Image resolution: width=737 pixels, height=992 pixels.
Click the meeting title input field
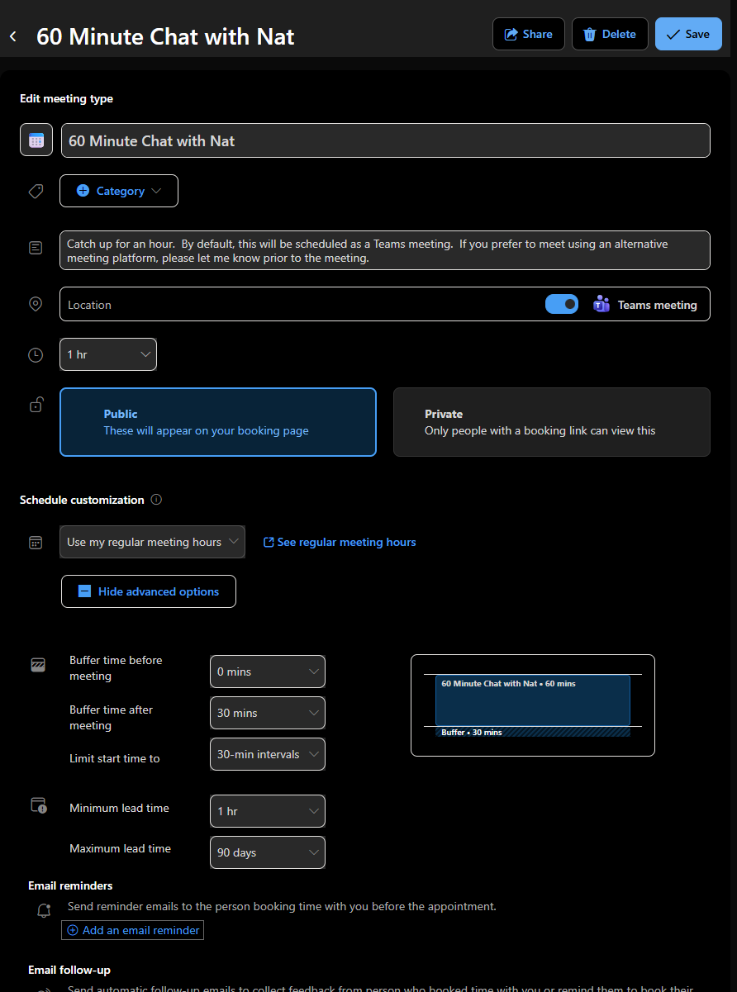pyautogui.click(x=386, y=140)
